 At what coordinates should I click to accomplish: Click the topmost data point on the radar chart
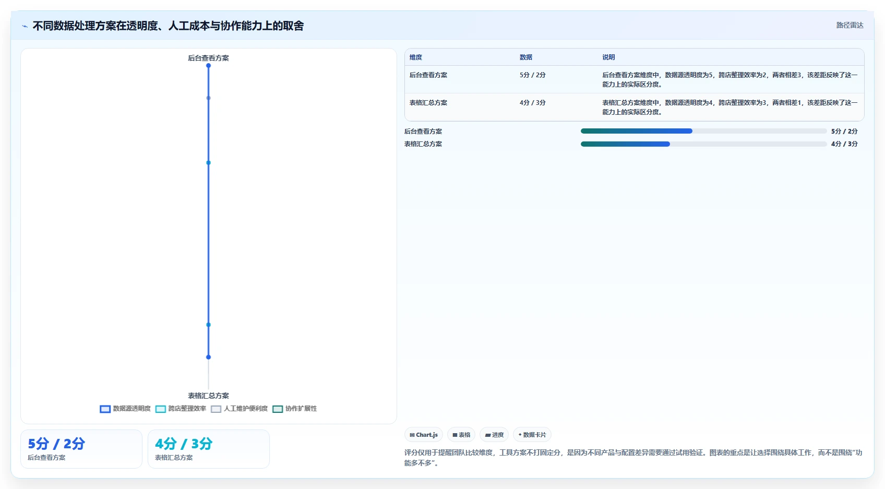pos(208,66)
